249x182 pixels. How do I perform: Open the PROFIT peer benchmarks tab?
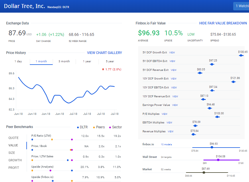pos(14,168)
